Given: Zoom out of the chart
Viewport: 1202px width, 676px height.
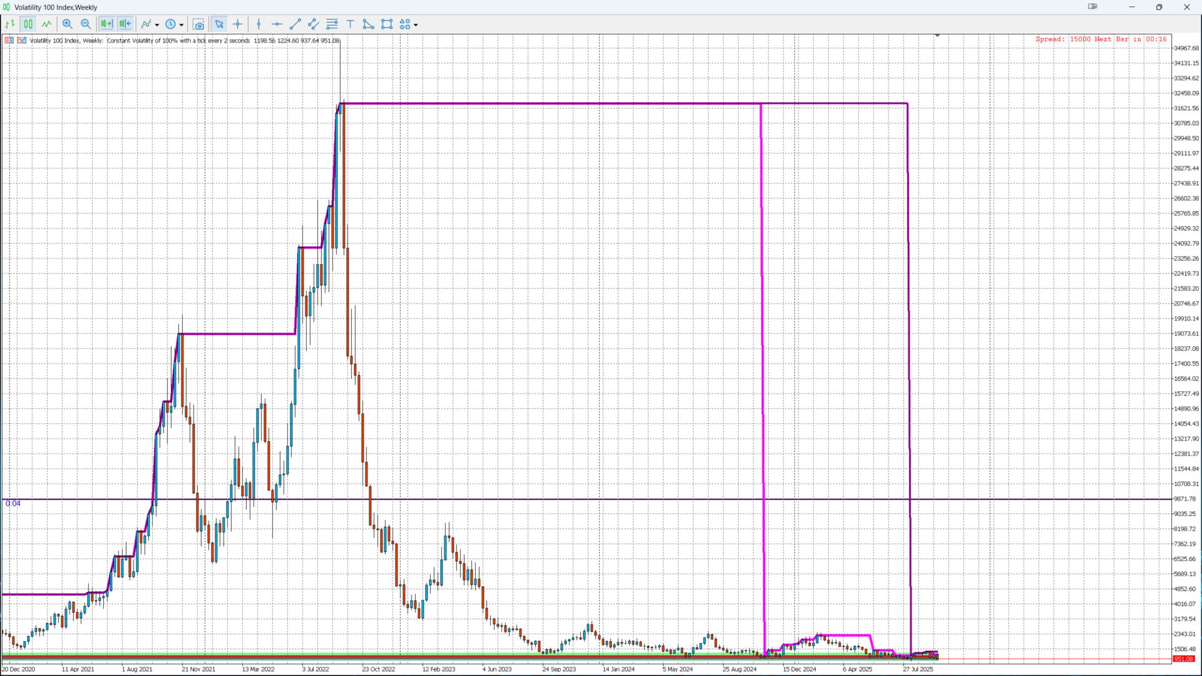Looking at the screenshot, I should tap(86, 24).
